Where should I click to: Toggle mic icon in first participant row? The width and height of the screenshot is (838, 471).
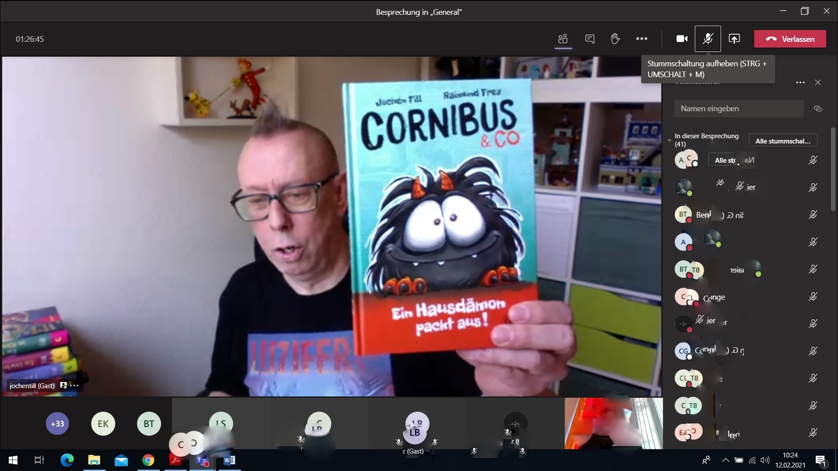pyautogui.click(x=813, y=160)
